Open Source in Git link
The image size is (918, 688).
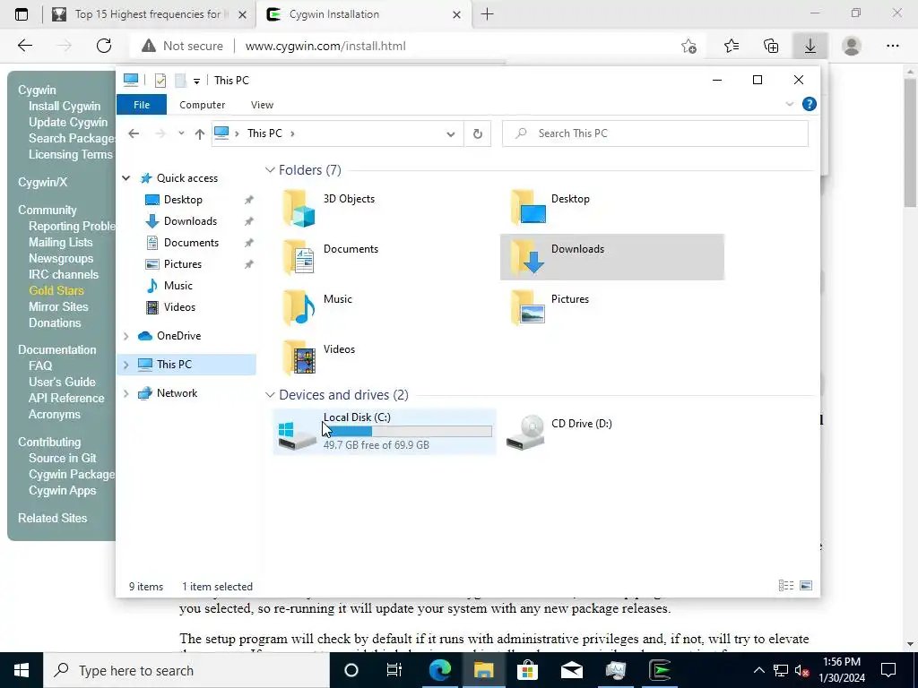pos(62,458)
